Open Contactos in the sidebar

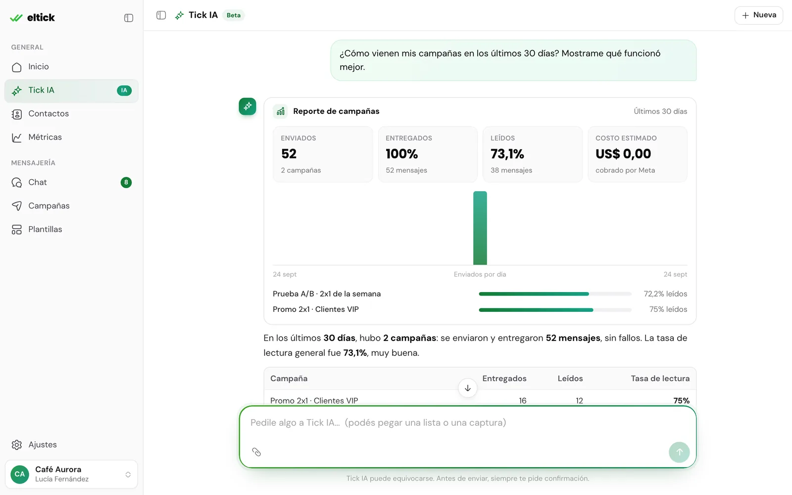(x=71, y=114)
